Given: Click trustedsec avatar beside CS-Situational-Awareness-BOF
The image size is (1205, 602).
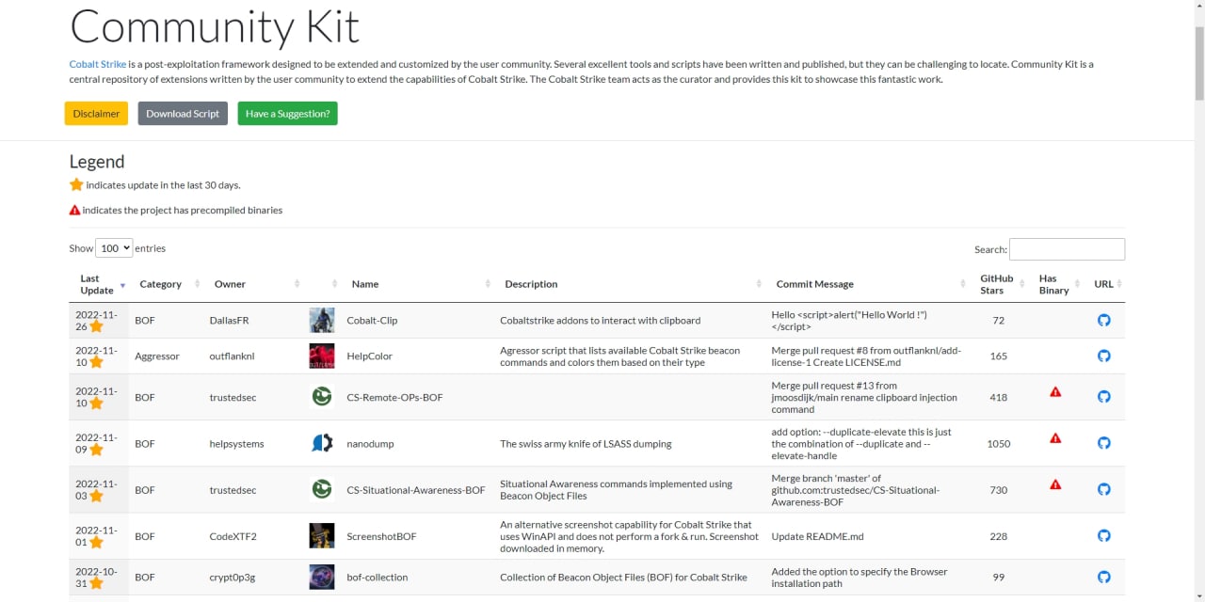Looking at the screenshot, I should [322, 490].
